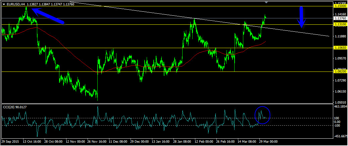Click the 26 Nov 16:00 time label
This screenshot has width=348, height=146.
click(x=97, y=141)
